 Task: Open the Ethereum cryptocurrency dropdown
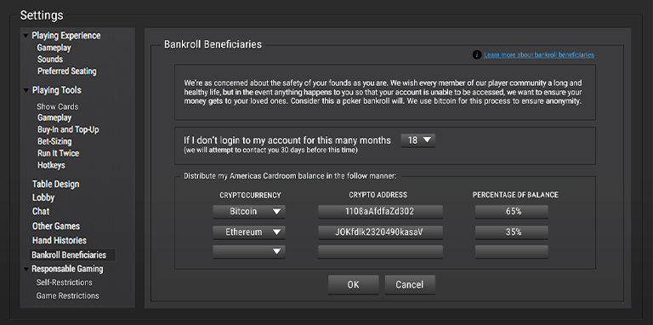pos(249,232)
